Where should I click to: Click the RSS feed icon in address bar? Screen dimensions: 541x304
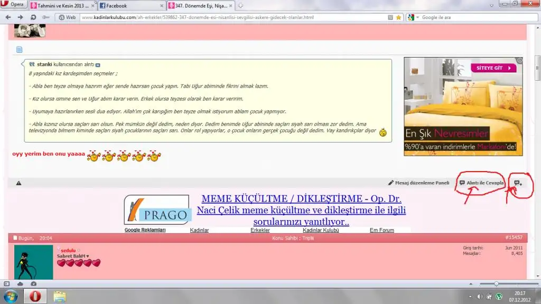390,17
